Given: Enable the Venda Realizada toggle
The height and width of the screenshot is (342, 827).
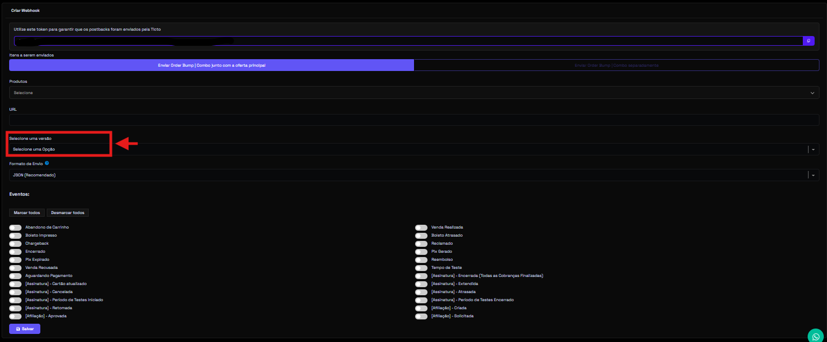Looking at the screenshot, I should tap(421, 227).
